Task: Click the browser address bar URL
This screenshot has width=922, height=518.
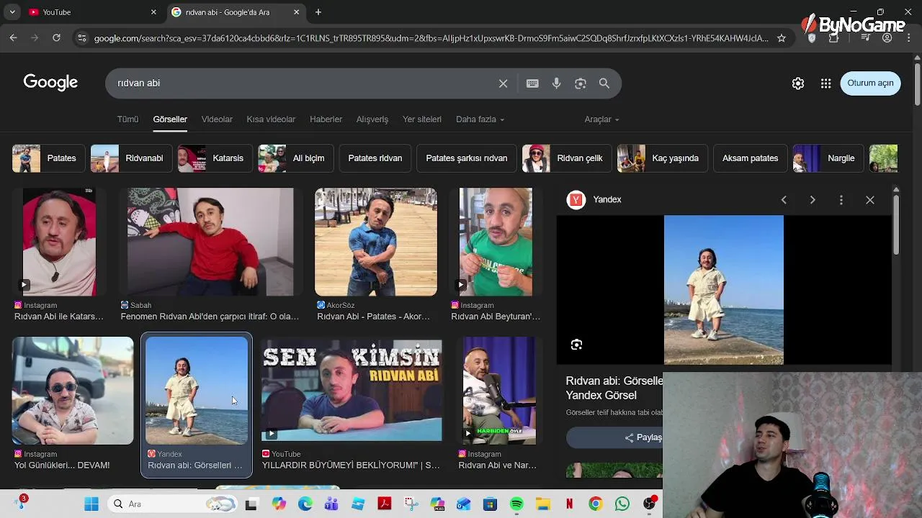Action: tap(431, 38)
